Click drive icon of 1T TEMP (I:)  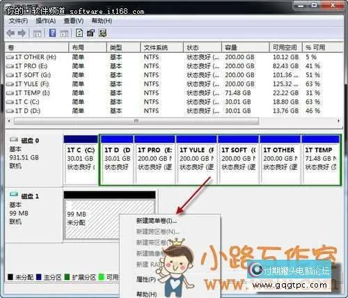(10, 93)
